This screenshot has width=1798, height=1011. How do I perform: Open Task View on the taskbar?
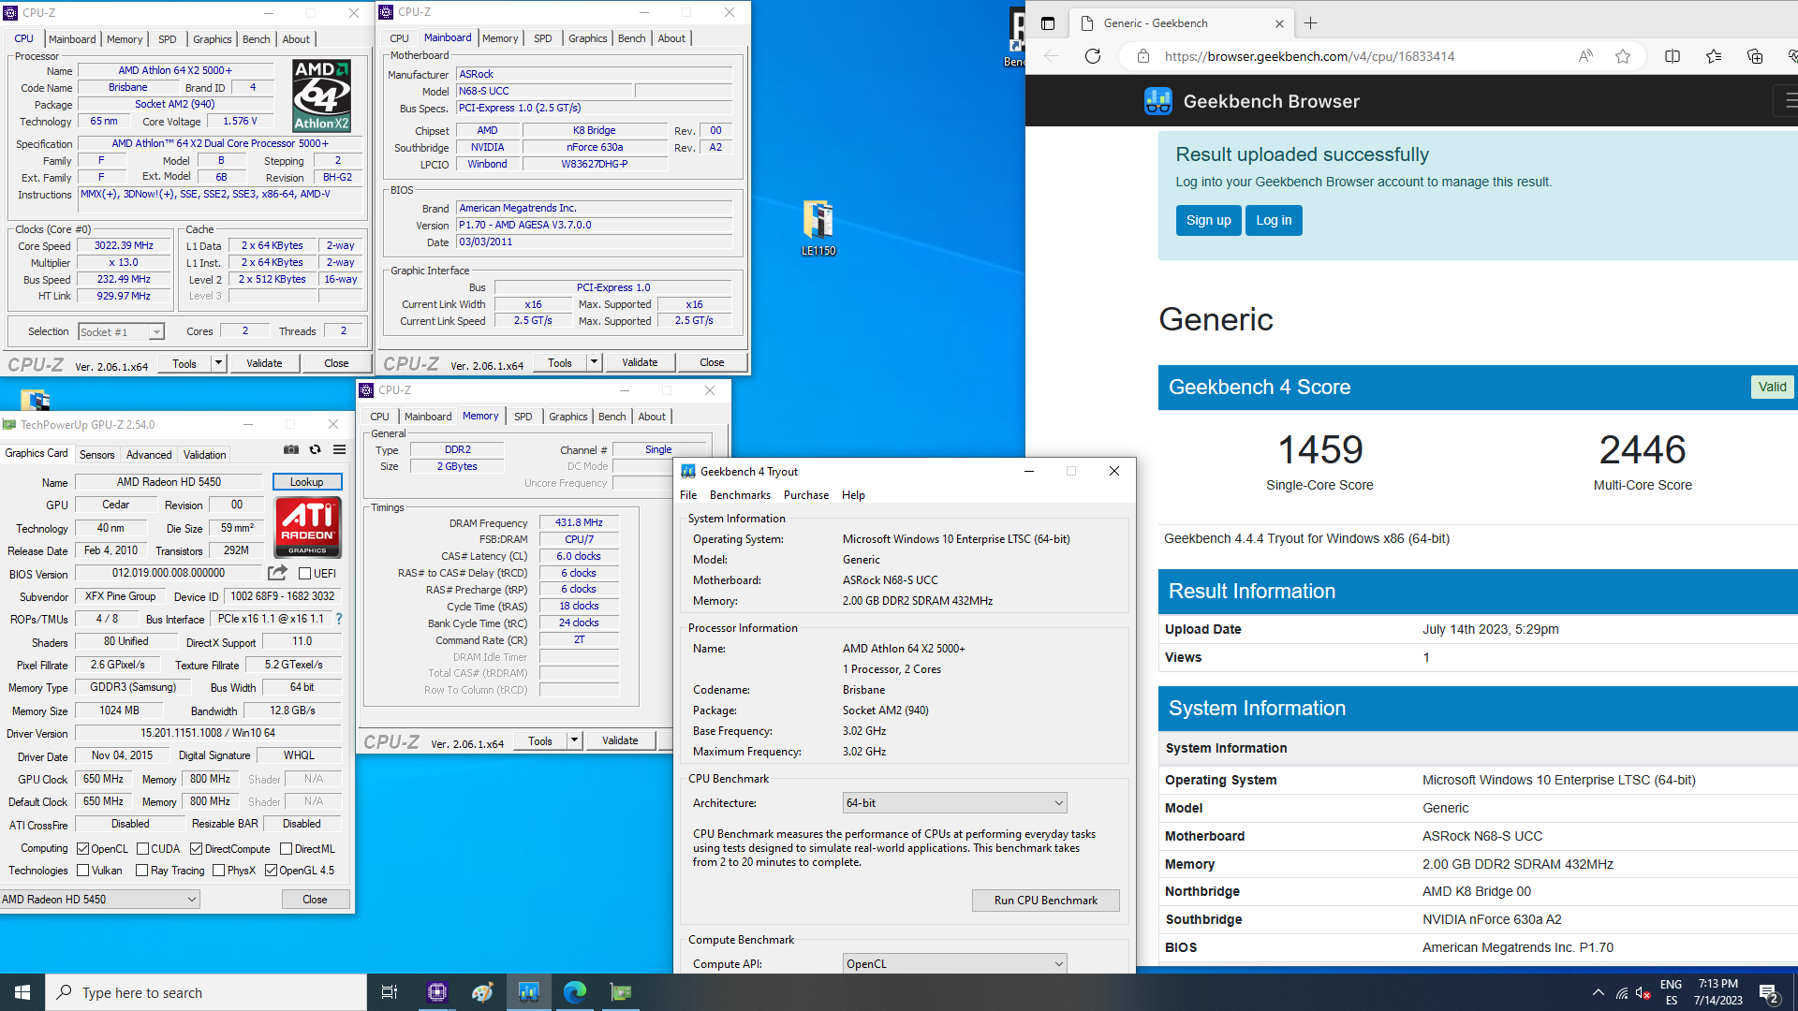coord(390,992)
